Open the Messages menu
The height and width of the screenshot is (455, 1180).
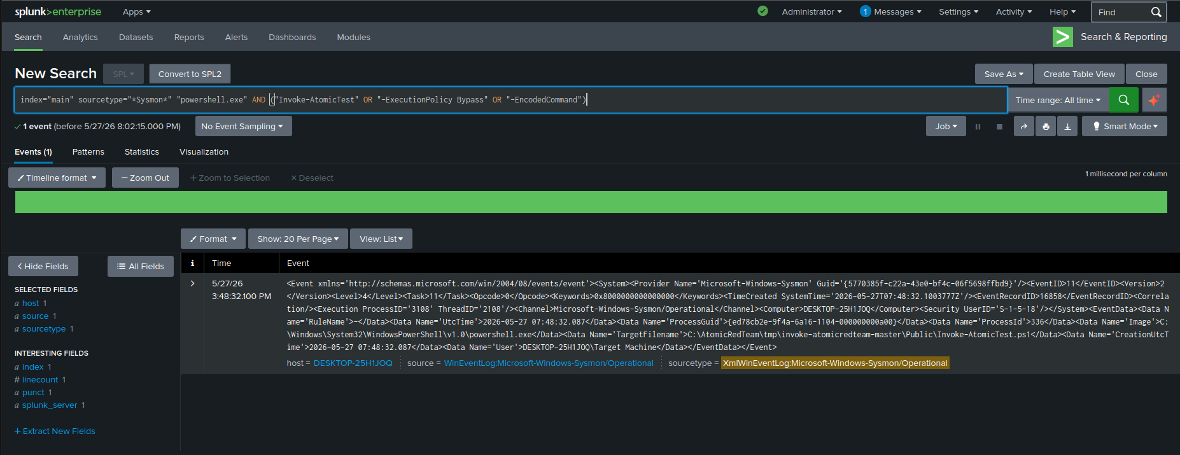[x=890, y=11]
